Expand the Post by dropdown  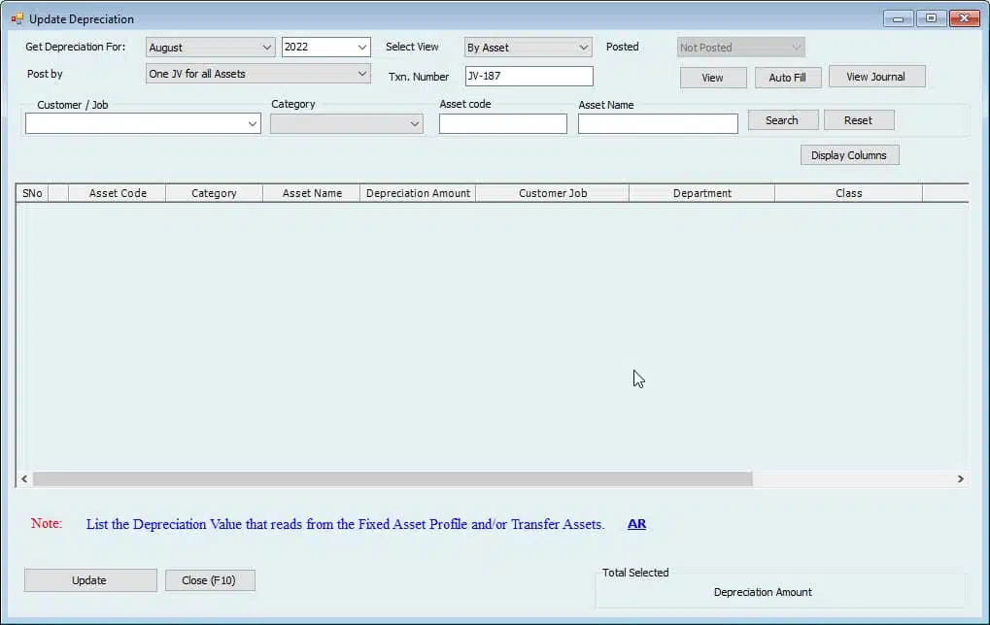257,74
